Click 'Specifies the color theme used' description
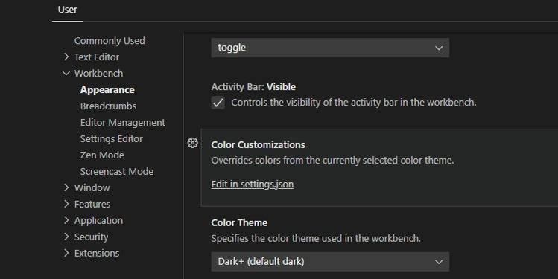558x279 pixels. point(316,238)
